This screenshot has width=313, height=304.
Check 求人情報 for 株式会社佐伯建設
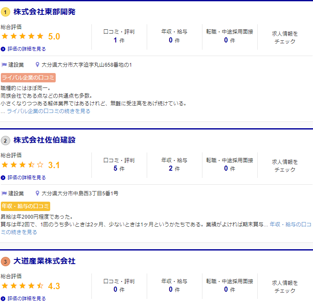285,166
